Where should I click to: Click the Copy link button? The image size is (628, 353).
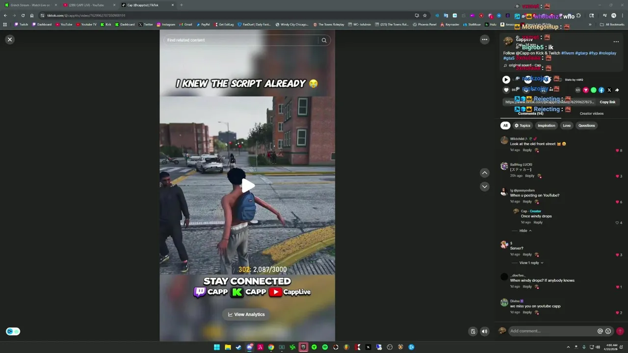point(607,102)
